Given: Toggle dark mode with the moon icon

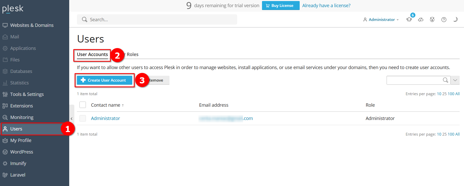Looking at the screenshot, I should click(455, 19).
